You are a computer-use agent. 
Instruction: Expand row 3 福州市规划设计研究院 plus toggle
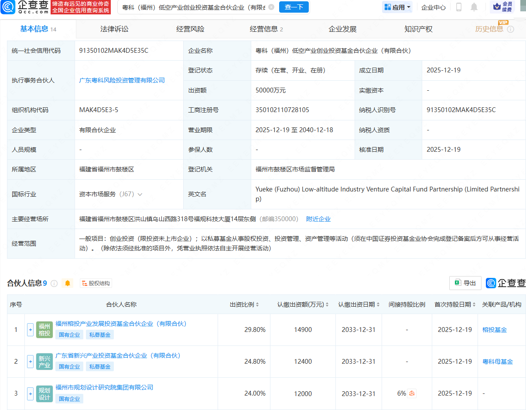(30, 393)
